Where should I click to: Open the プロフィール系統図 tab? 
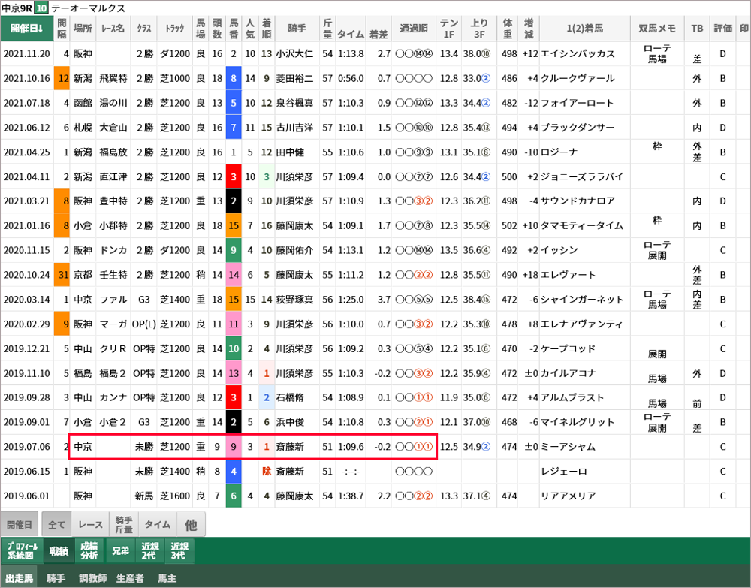click(22, 550)
